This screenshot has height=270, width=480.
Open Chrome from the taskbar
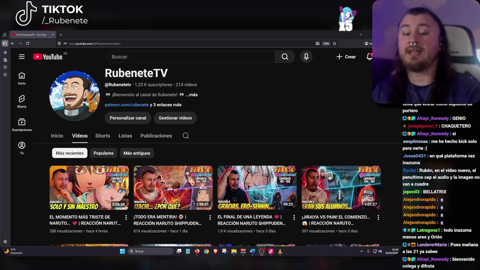(x=206, y=251)
